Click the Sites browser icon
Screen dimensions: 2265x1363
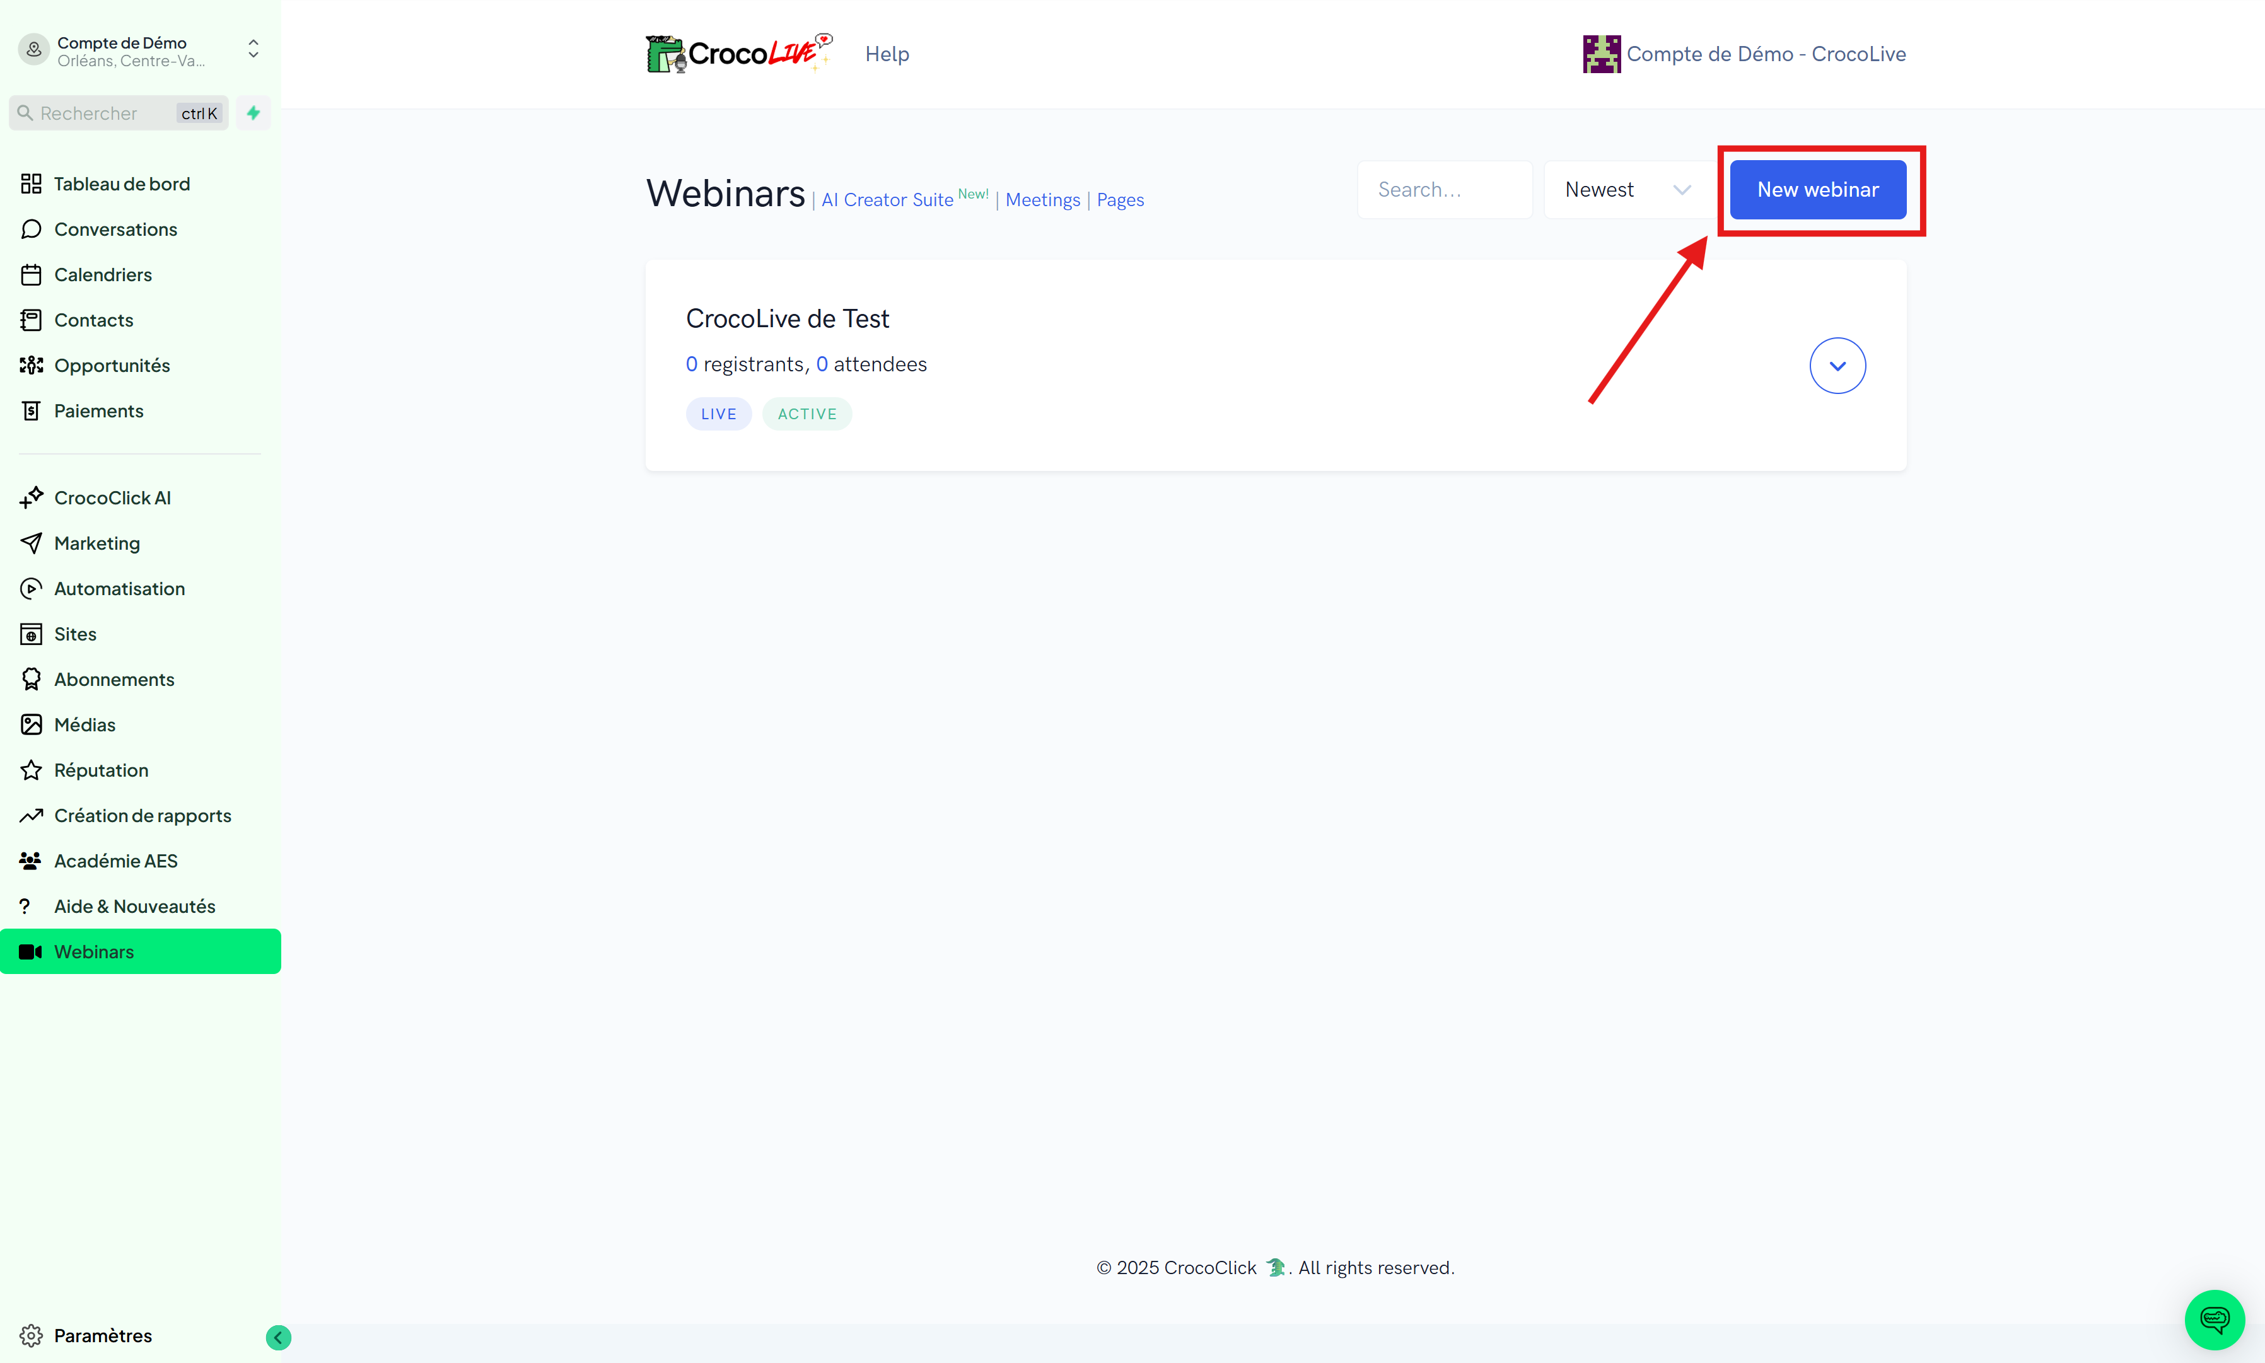[32, 634]
